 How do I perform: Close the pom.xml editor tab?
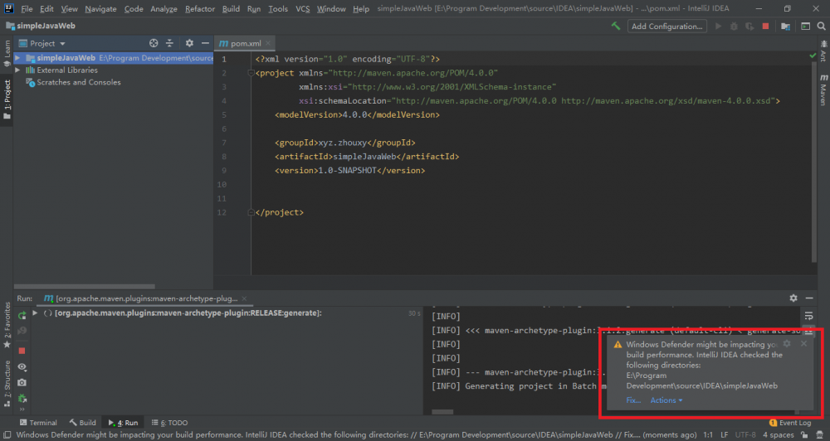click(268, 43)
